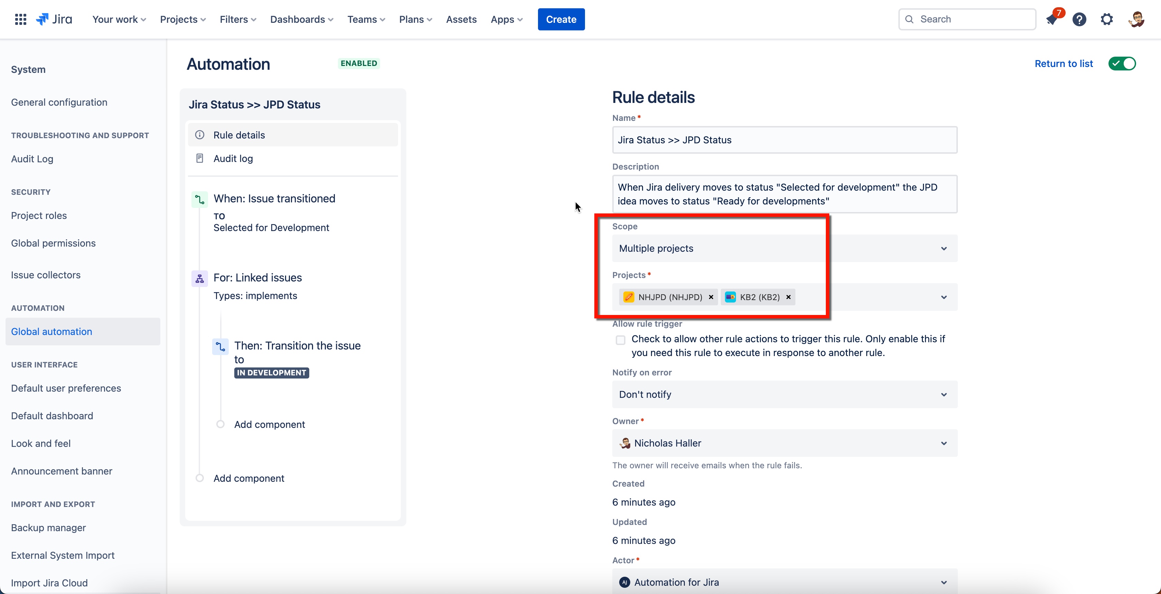1161x594 pixels.
Task: Click your profile avatar
Action: [x=1136, y=19]
